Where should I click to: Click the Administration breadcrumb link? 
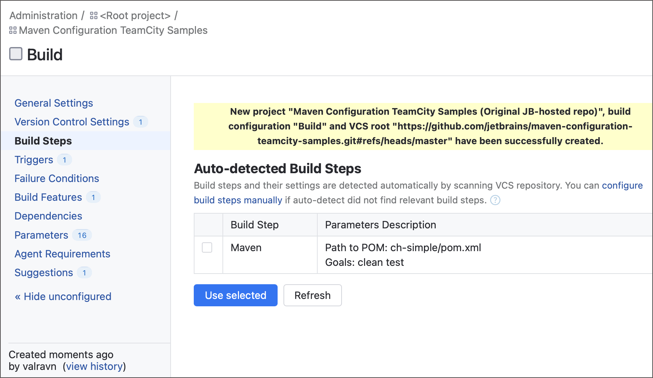[x=43, y=16]
